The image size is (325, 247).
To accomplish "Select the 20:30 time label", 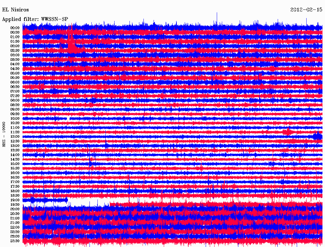I will pyautogui.click(x=15, y=214).
